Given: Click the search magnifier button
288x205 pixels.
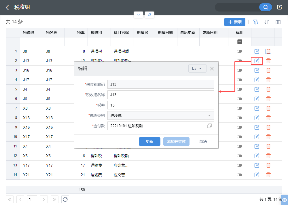Looking at the screenshot, I should click(266, 7).
